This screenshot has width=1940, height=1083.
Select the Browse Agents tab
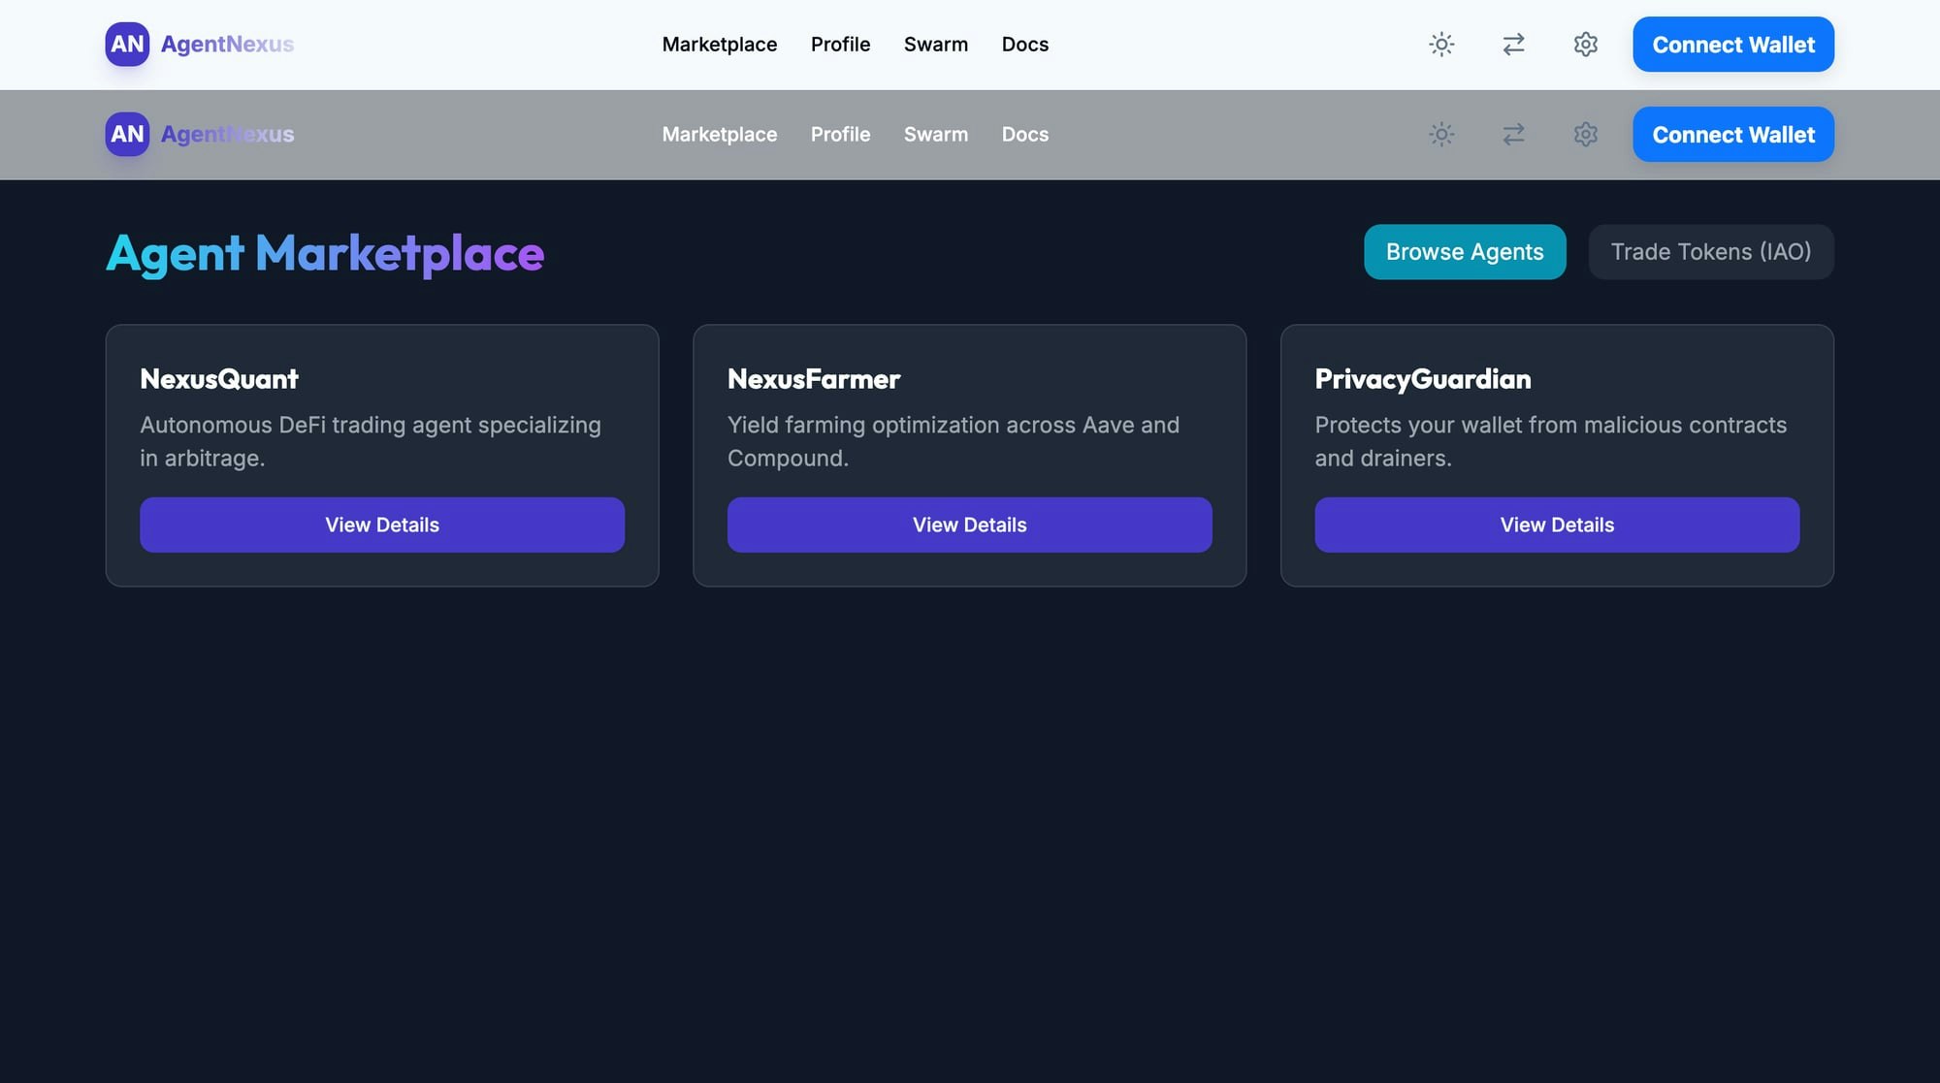tap(1465, 252)
